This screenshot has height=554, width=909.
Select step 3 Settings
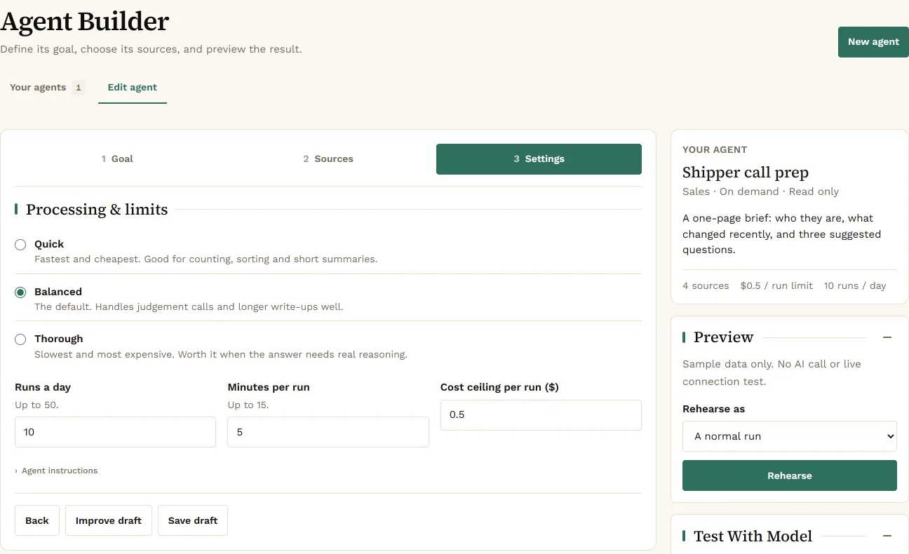(539, 159)
